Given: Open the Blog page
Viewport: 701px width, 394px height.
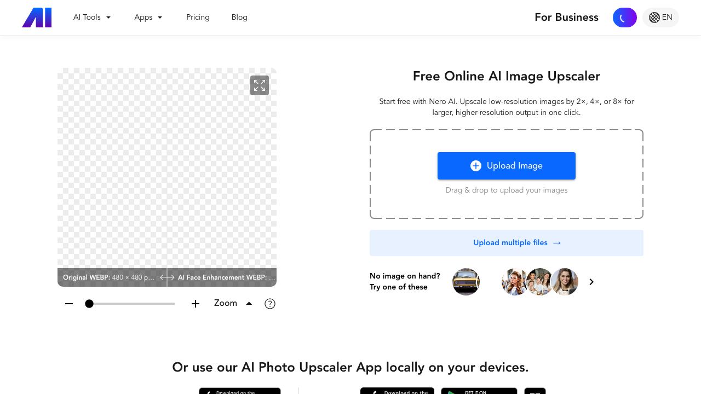Looking at the screenshot, I should coord(239,18).
